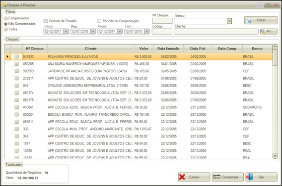Check the box for cheque 850024
Image resolution: width=282 pixels, height=186 pixels.
[16, 114]
